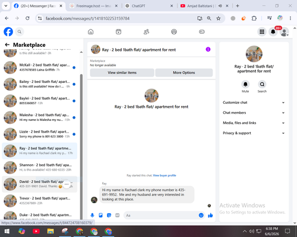Choose a GIF icon
Screen dimensions: 297x237
coord(118,215)
